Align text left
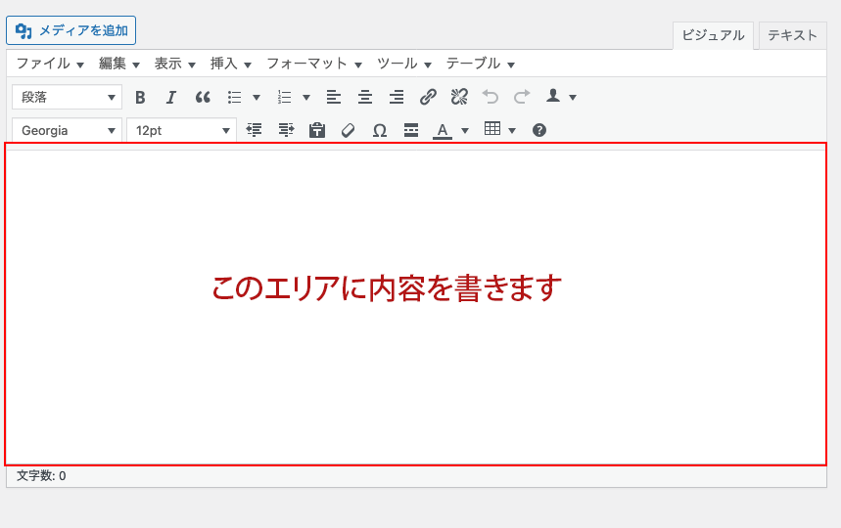The width and height of the screenshot is (841, 528). 334,97
